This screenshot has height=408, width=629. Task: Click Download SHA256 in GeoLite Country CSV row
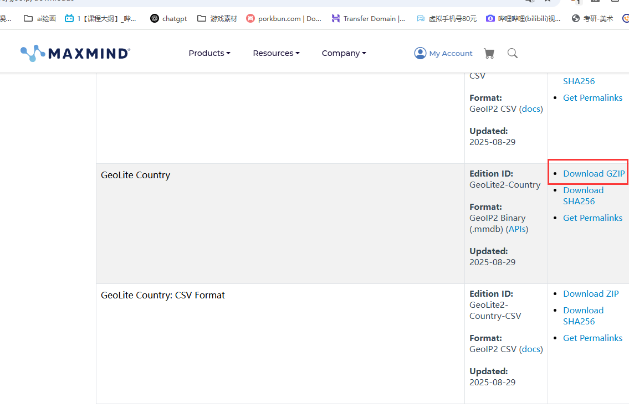click(x=583, y=316)
